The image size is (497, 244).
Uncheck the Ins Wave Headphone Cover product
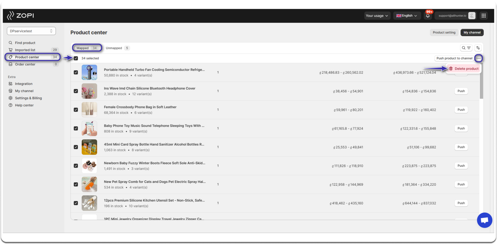click(76, 91)
